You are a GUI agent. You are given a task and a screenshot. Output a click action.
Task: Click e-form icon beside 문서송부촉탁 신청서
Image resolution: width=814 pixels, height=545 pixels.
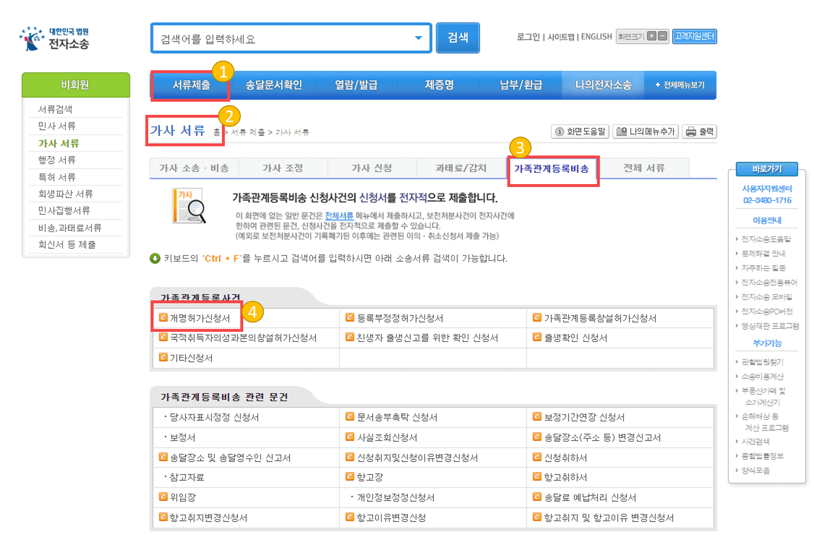tap(350, 417)
